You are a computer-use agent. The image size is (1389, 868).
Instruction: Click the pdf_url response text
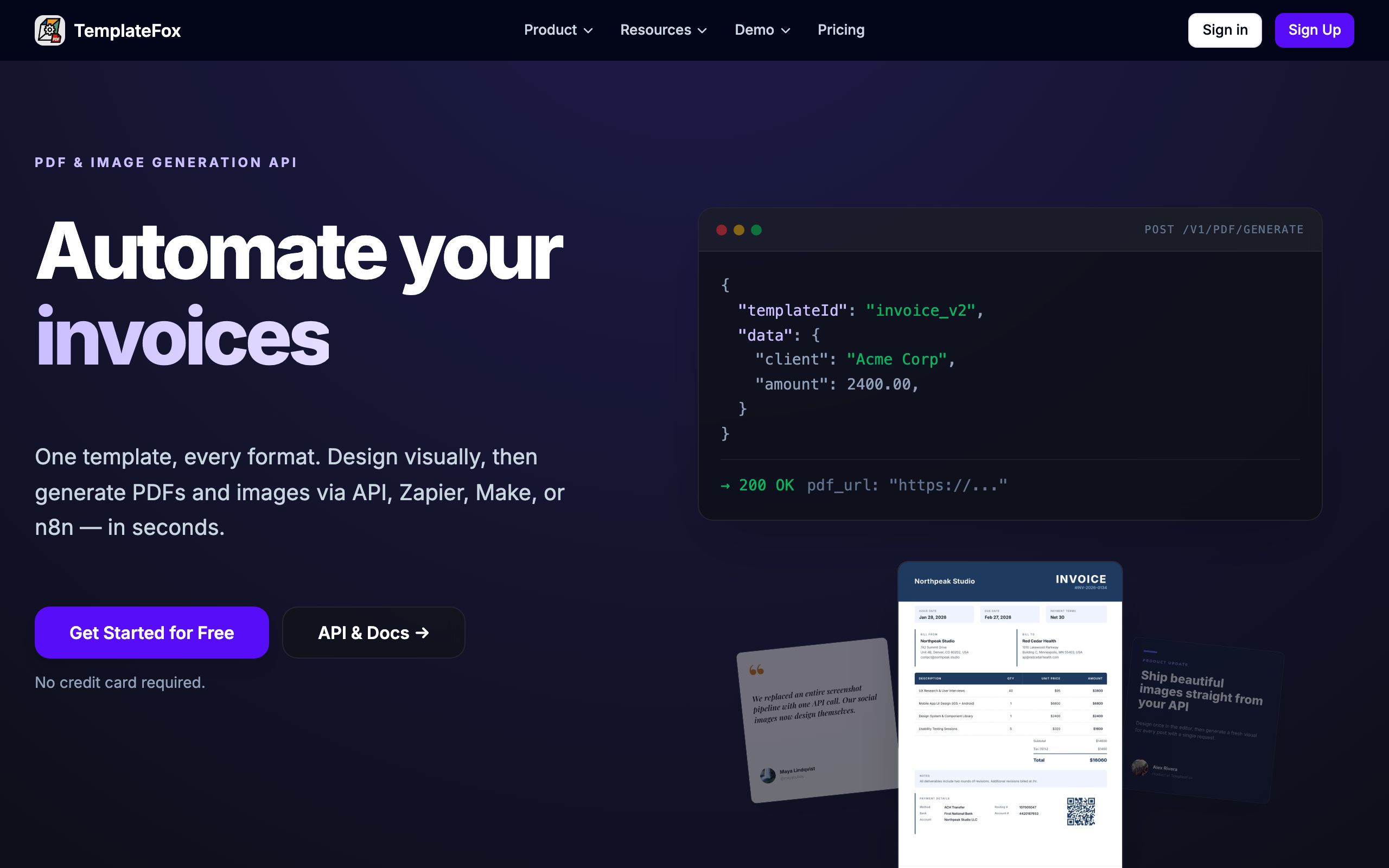(907, 485)
